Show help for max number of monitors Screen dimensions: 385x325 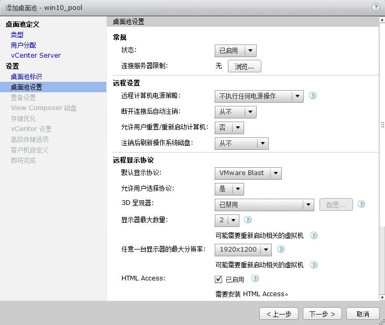(x=248, y=220)
